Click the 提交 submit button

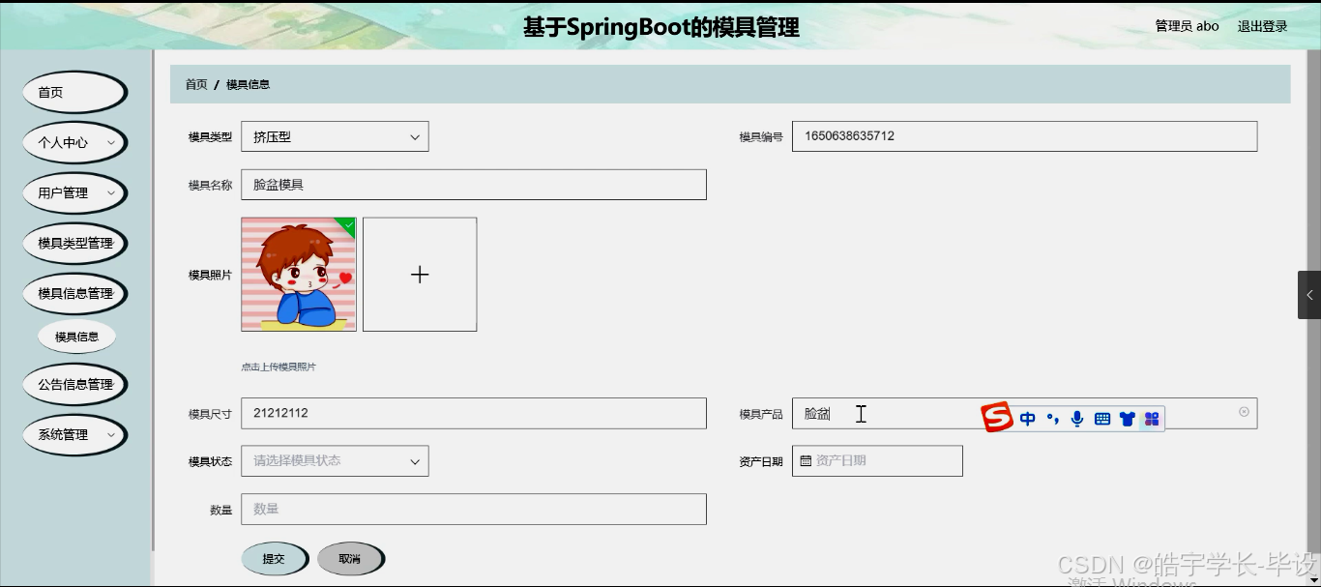275,558
